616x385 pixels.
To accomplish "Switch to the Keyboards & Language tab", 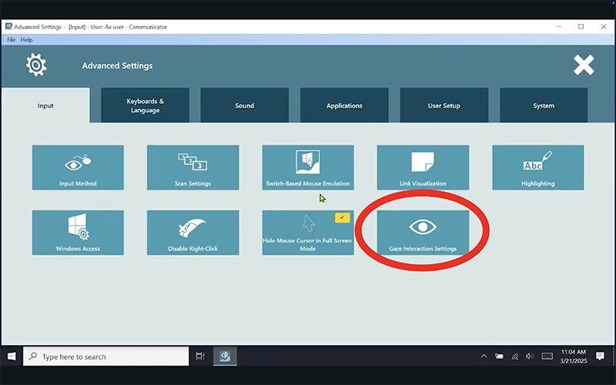I will click(x=145, y=105).
